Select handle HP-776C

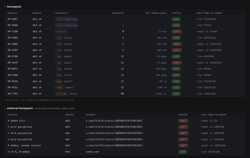click(x=13, y=94)
